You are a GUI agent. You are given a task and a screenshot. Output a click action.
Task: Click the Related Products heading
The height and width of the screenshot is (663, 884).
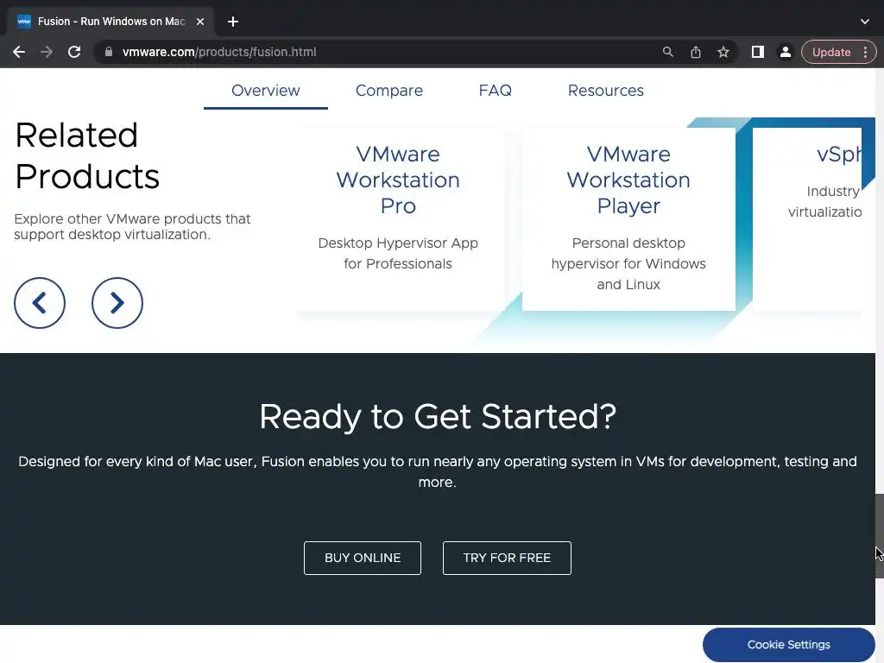tap(87, 155)
